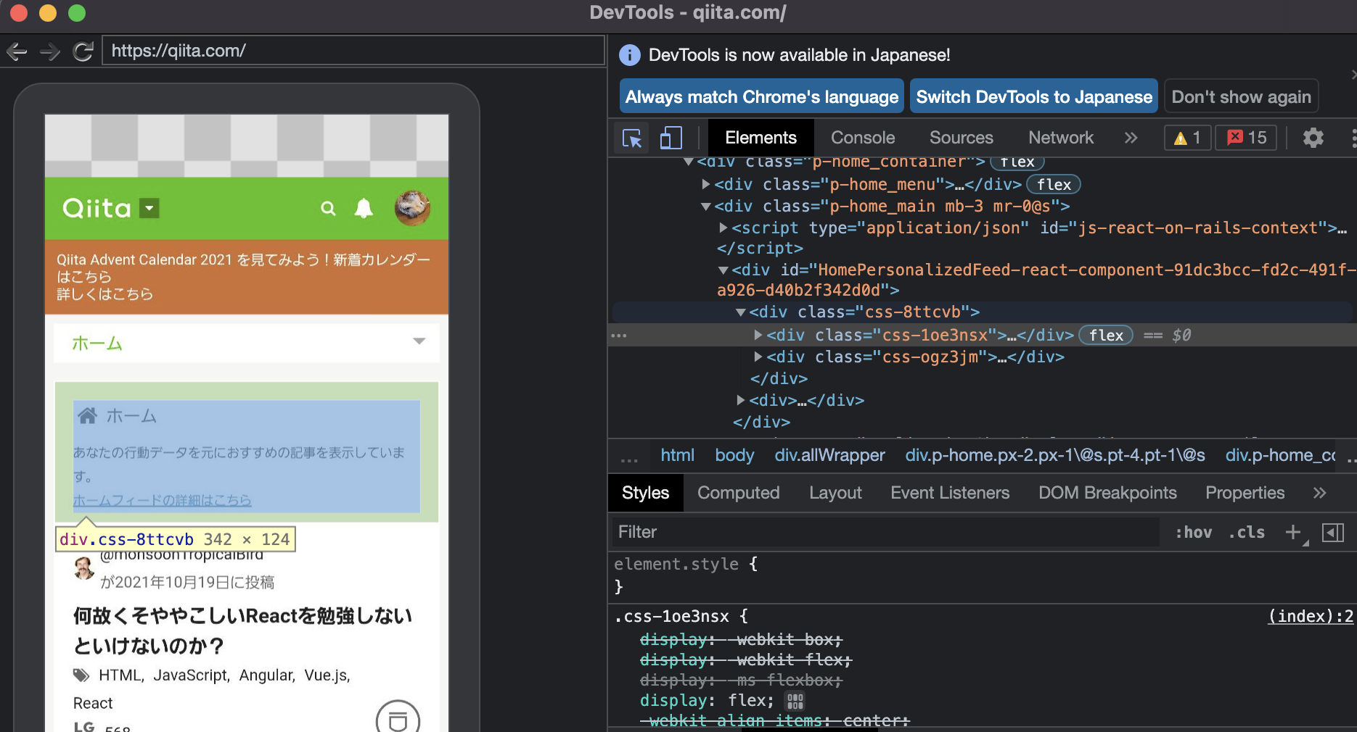Select the div.allWrapper breadcrumb item

click(x=829, y=455)
